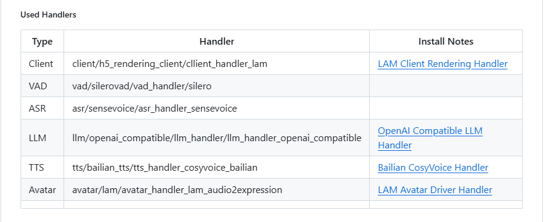Select the client_handler_lam path text
544x222 pixels.
[170, 64]
